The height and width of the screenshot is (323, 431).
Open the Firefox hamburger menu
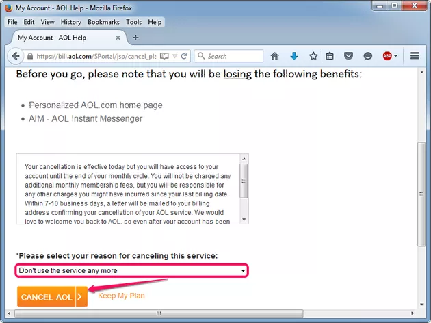click(415, 56)
